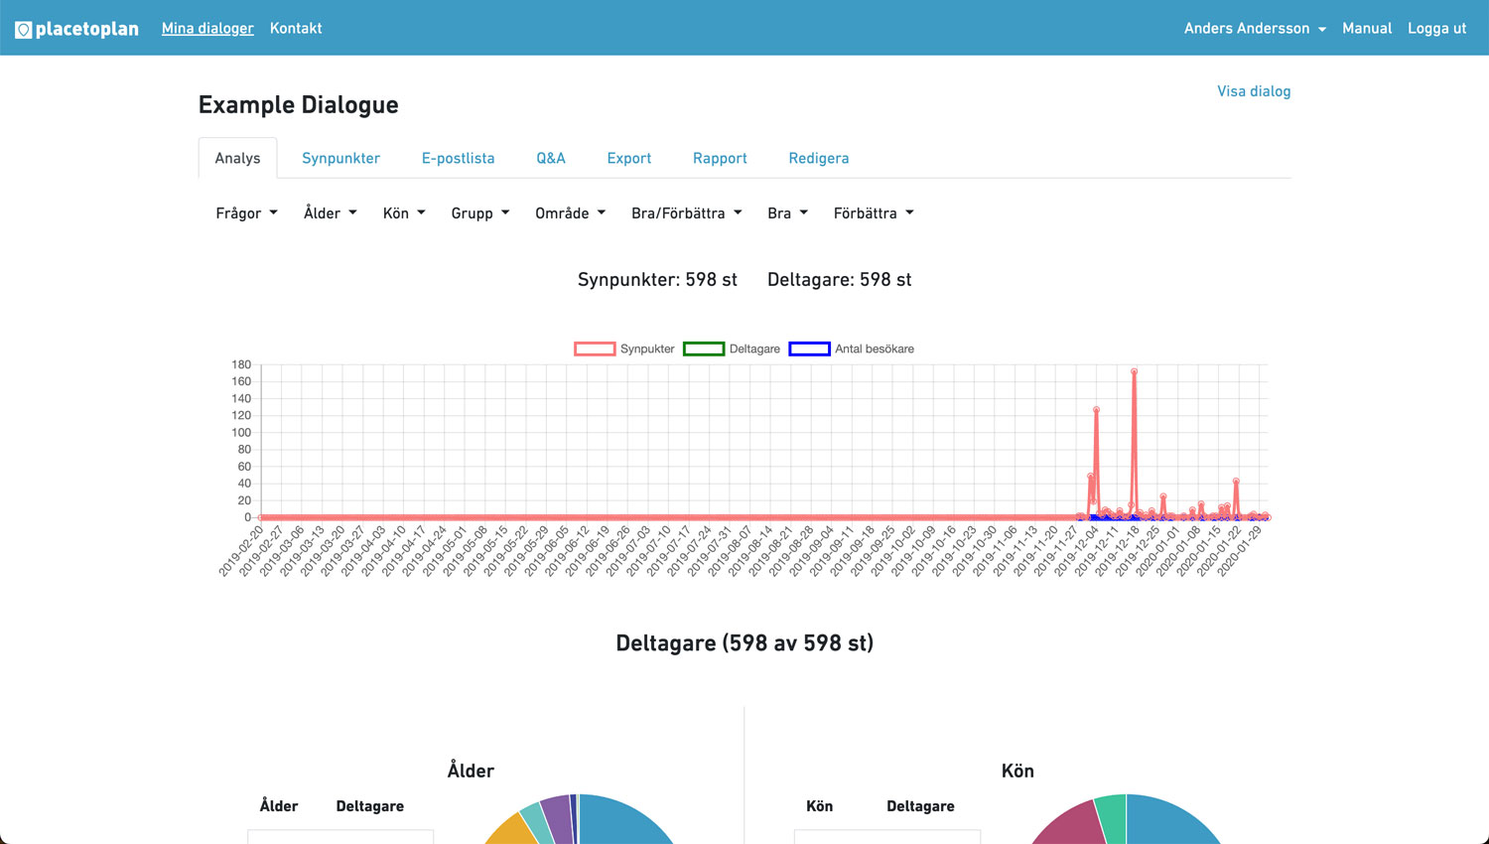The height and width of the screenshot is (844, 1489).
Task: Open Anders Andersson user menu
Action: coord(1254,29)
